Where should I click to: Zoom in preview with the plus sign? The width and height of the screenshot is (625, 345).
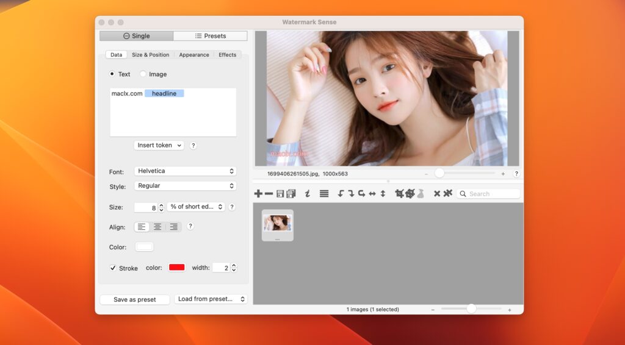click(x=503, y=174)
